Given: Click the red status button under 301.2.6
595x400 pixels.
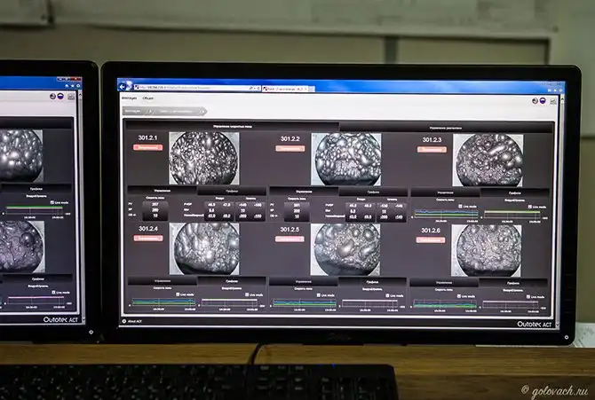Looking at the screenshot, I should tap(432, 238).
